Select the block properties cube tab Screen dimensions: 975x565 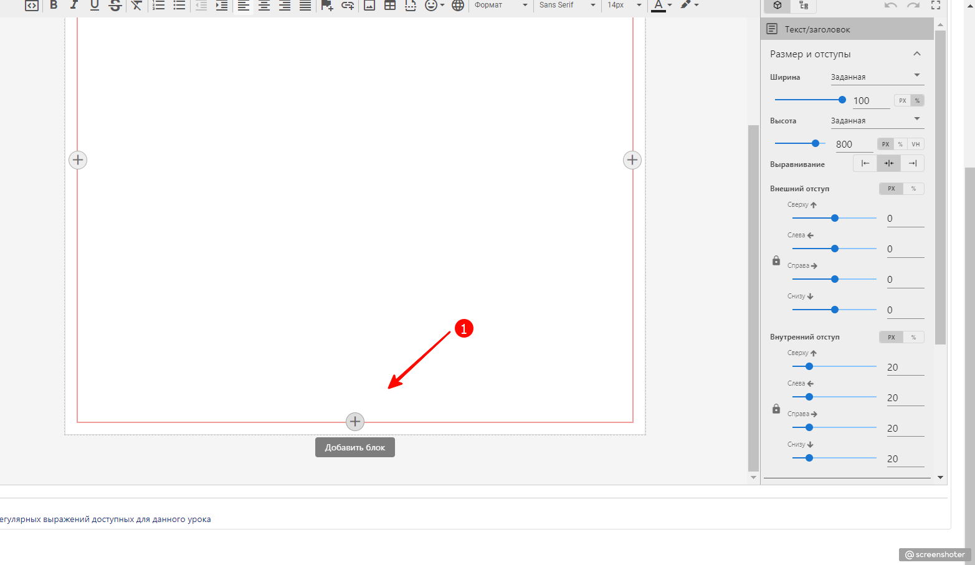click(x=778, y=6)
